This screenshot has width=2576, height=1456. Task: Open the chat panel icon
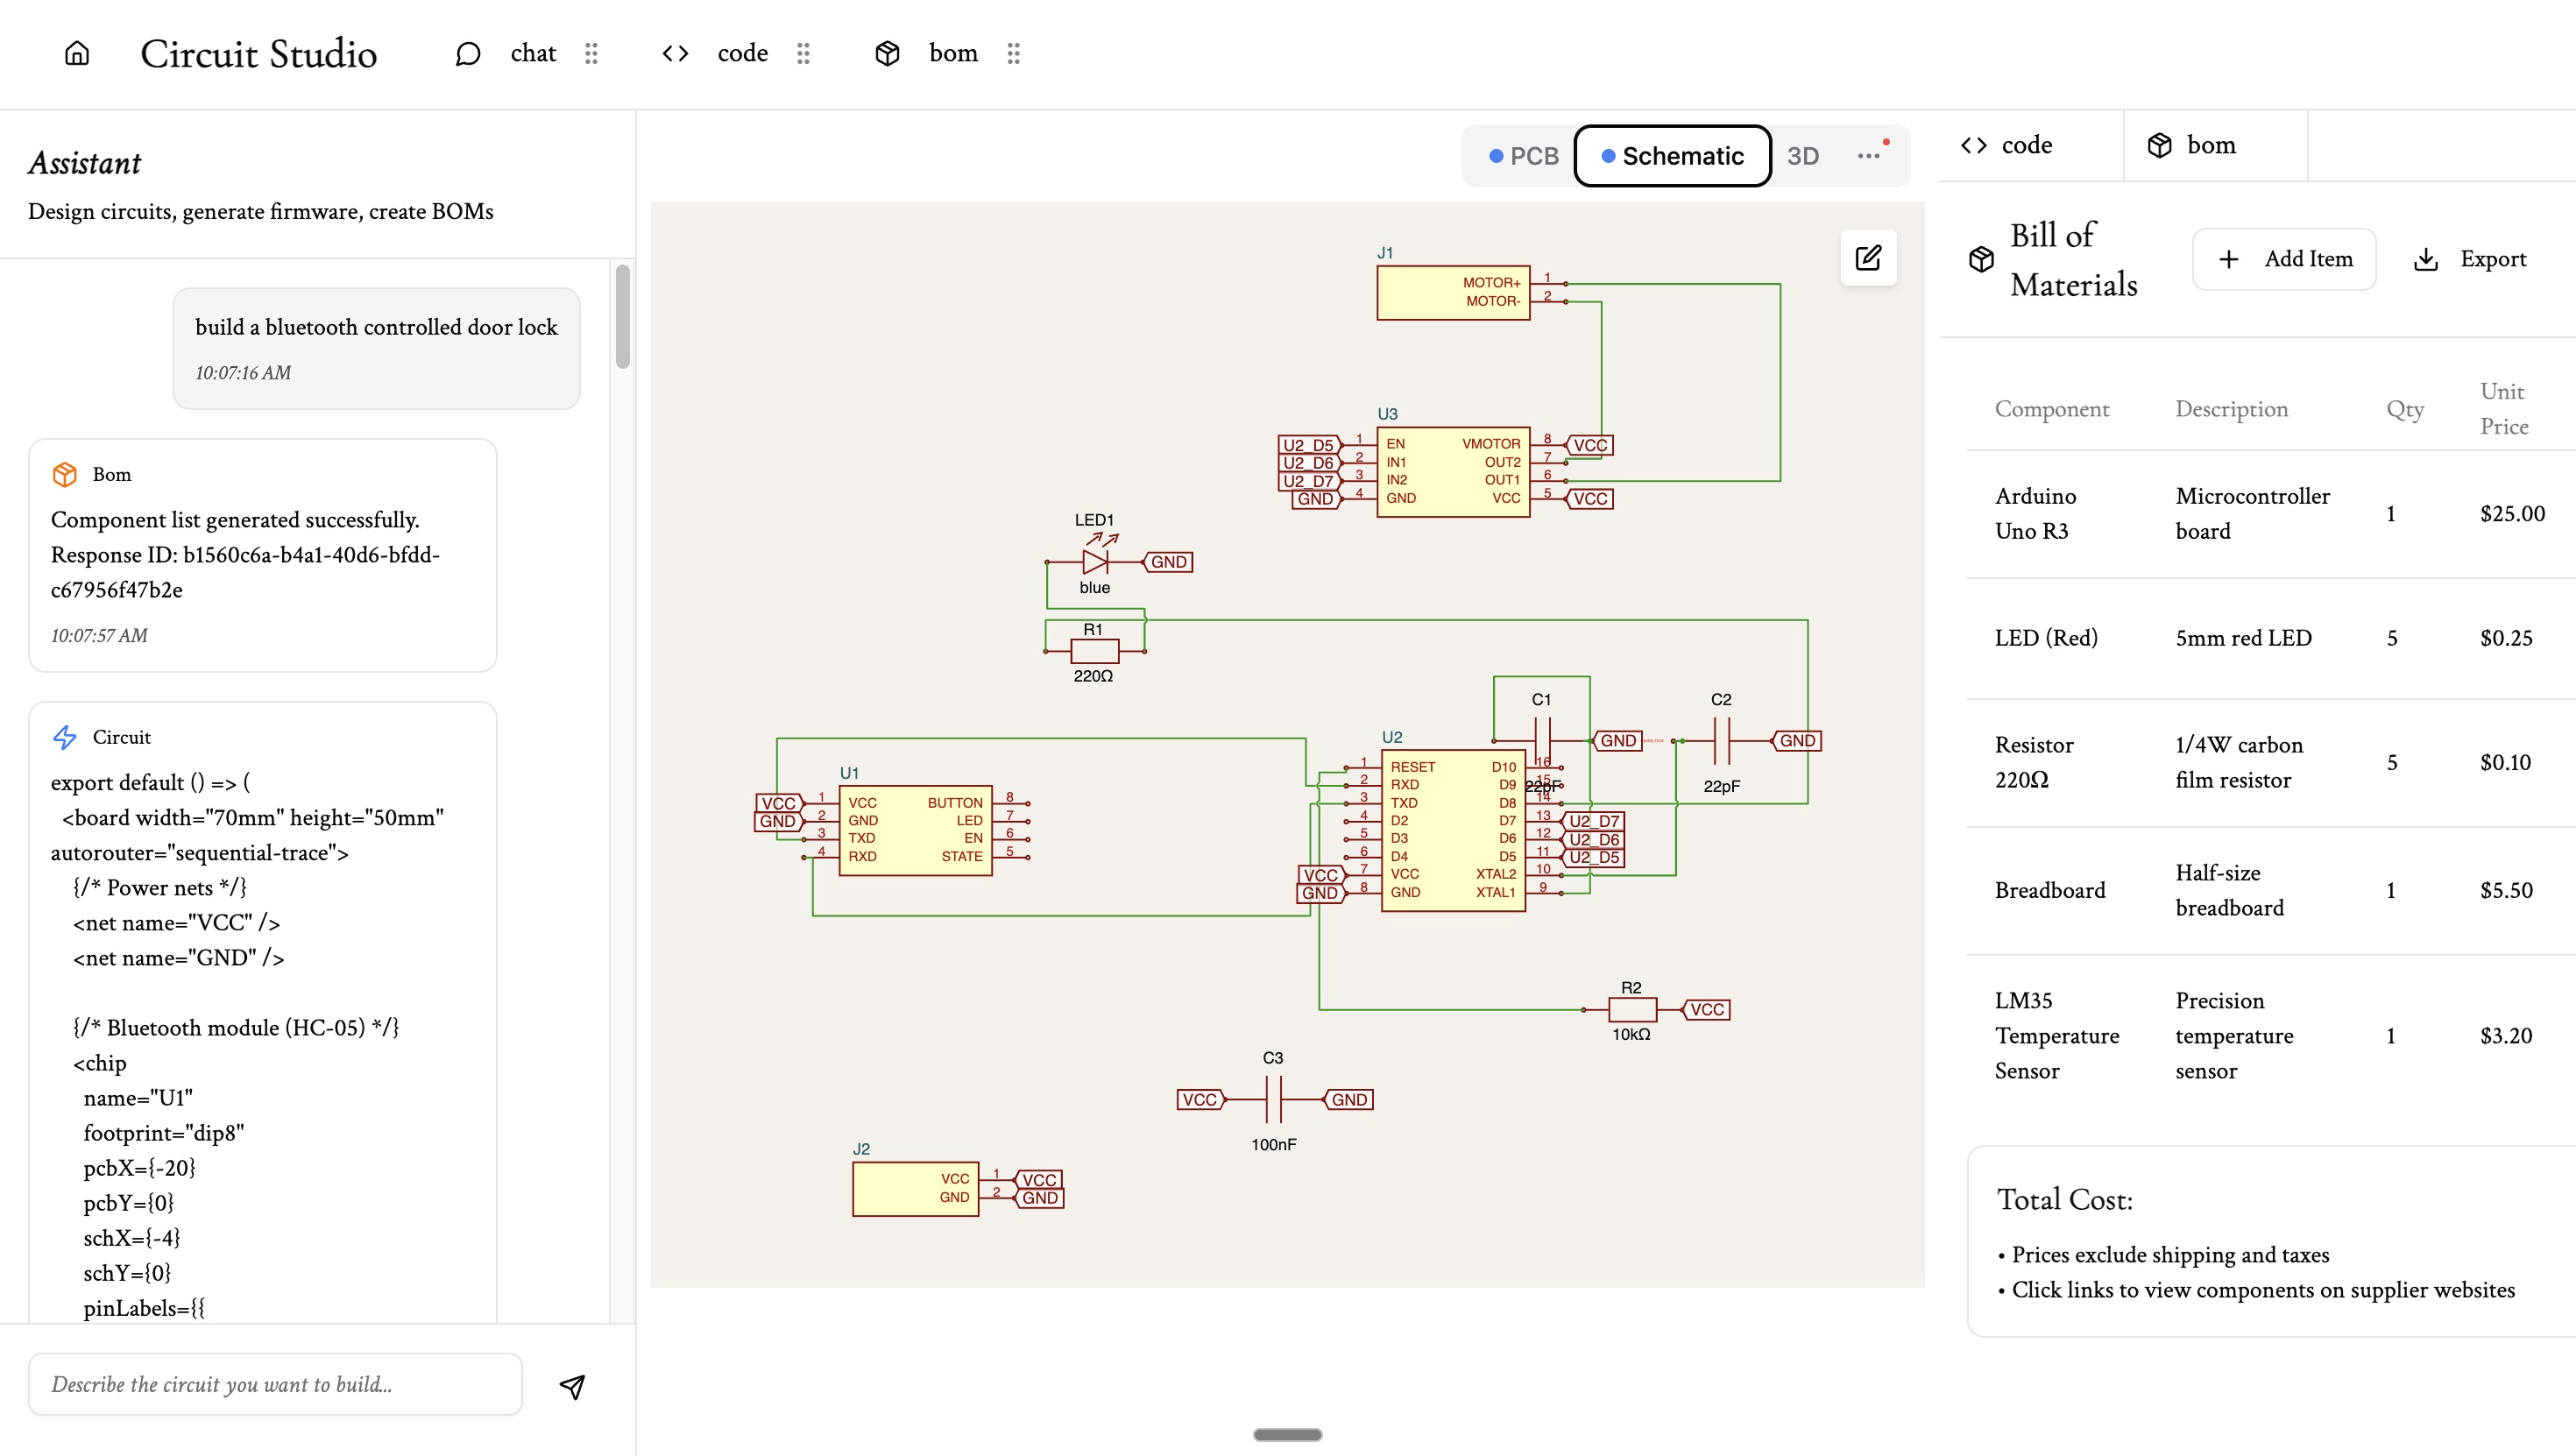click(467, 53)
